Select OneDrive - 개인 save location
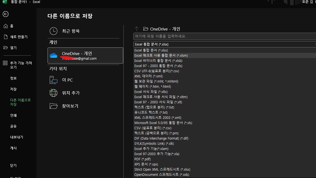Viewport: 316px width, 178px height. [x=85, y=56]
